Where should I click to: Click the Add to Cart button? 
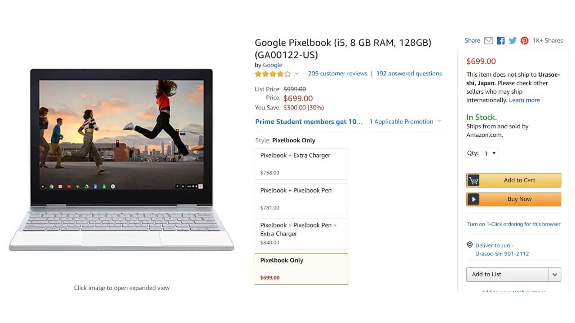(519, 180)
